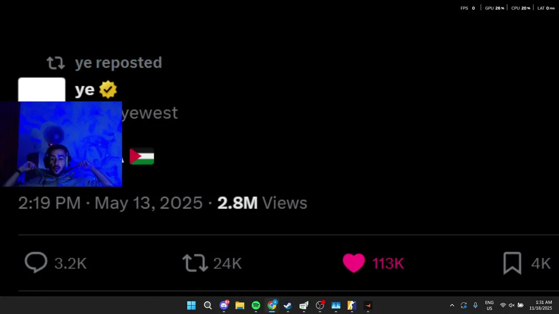
Task: Click the post timestamp 2:19 PM May 13, 2025
Action: pyautogui.click(x=110, y=203)
